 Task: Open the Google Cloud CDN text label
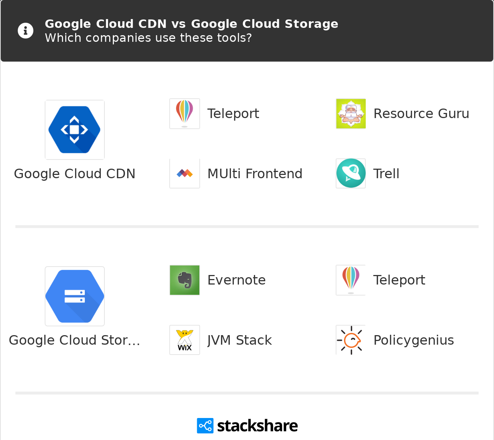coord(75,174)
